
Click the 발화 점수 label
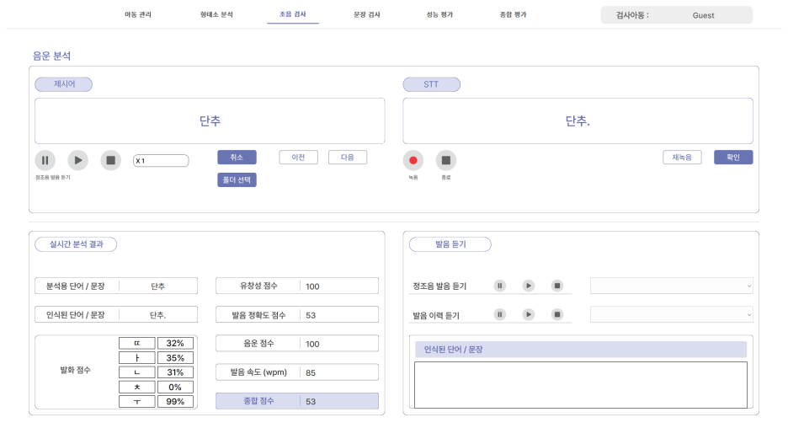click(x=76, y=370)
